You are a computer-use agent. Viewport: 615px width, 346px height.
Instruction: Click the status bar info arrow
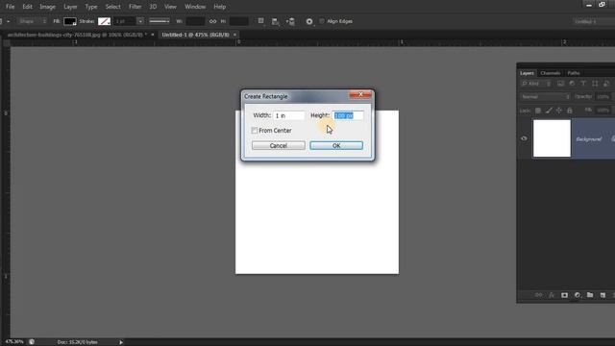121,342
